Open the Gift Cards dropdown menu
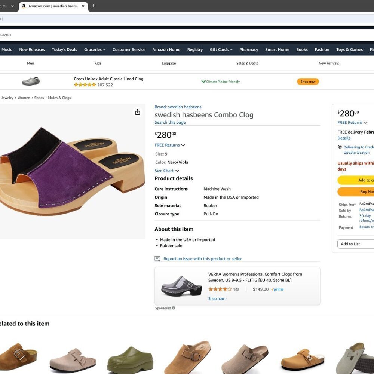Image resolution: width=374 pixels, height=374 pixels. 221,50
